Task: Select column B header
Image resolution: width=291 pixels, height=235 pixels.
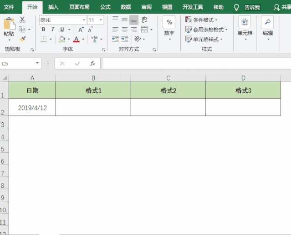Action: (x=93, y=78)
